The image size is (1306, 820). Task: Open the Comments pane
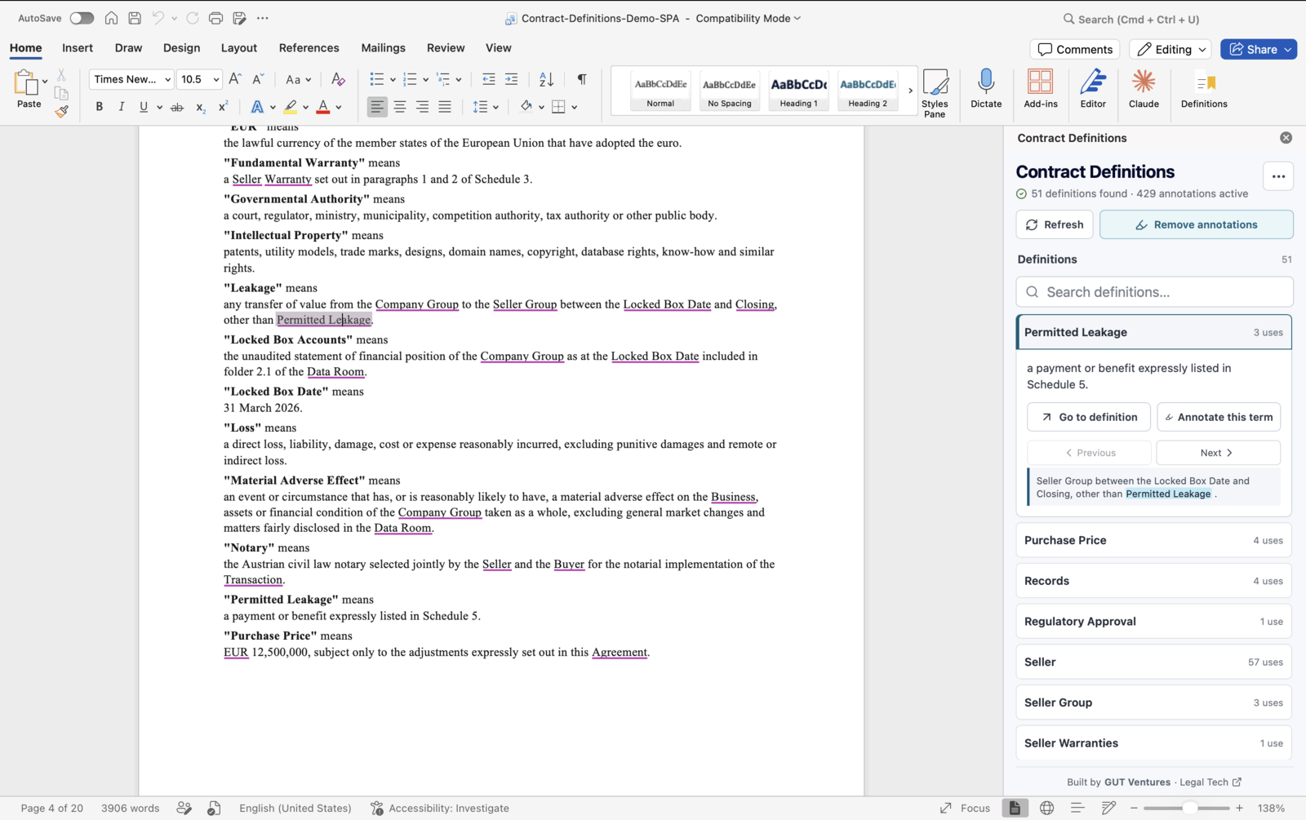coord(1075,49)
